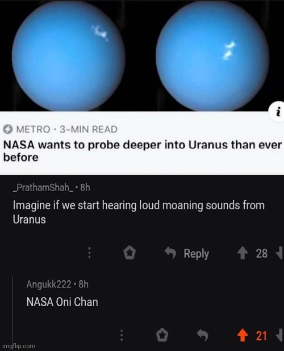Click the right Uranus planet image

pyautogui.click(x=212, y=56)
